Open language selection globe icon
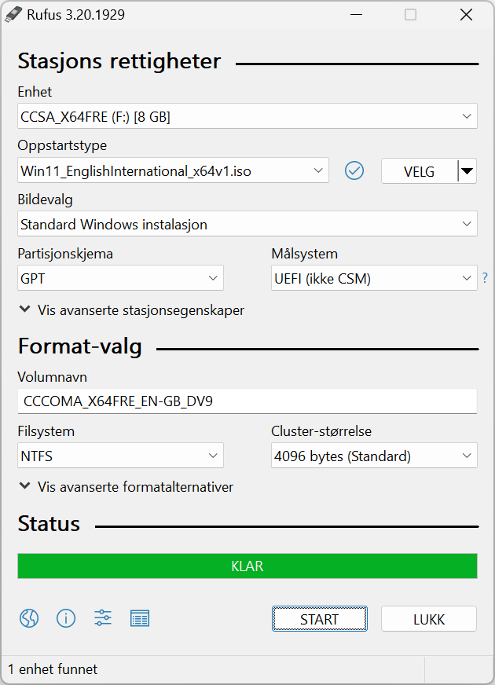Viewport: 495px width, 685px height. (x=29, y=618)
